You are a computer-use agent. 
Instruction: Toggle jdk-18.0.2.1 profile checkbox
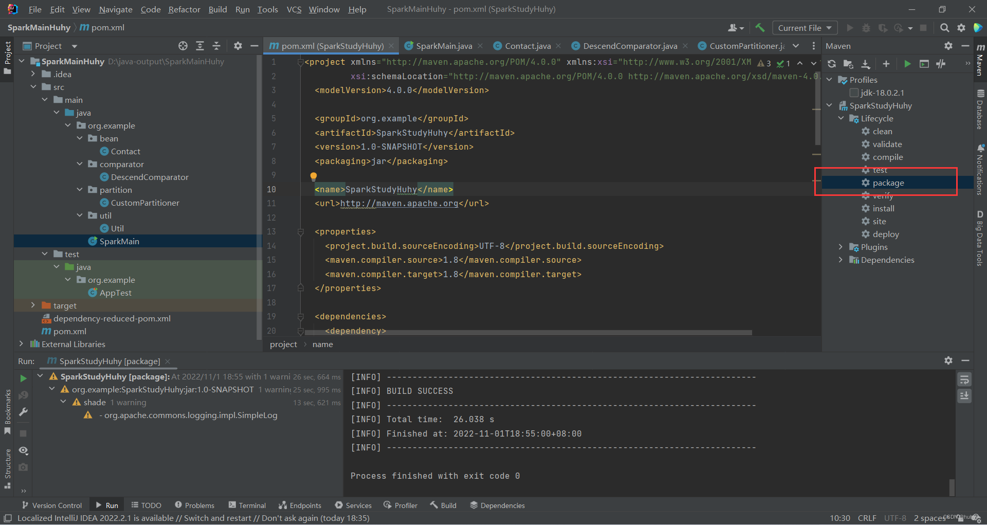[854, 93]
